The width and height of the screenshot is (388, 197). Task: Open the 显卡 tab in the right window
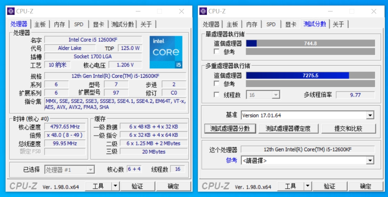click(291, 24)
